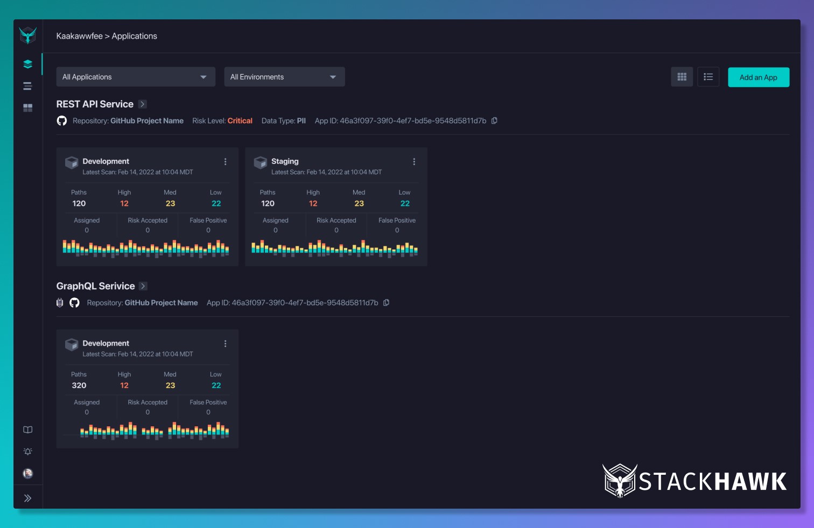
Task: Open the Staging card options menu
Action: coord(414,162)
